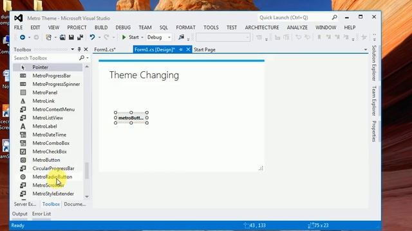
Task: Switch to the Document Outline bottom tab
Action: [x=75, y=204]
